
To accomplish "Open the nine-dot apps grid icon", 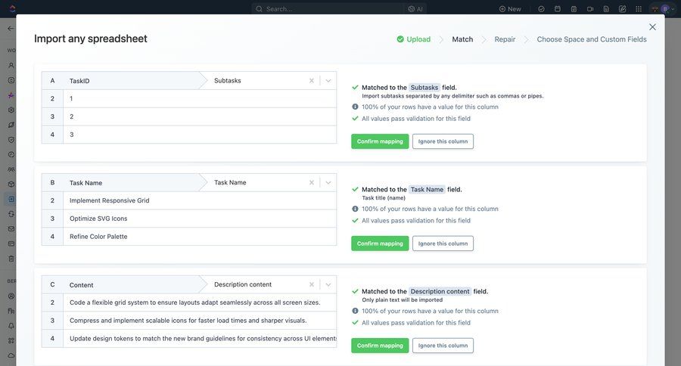I will [x=639, y=8].
